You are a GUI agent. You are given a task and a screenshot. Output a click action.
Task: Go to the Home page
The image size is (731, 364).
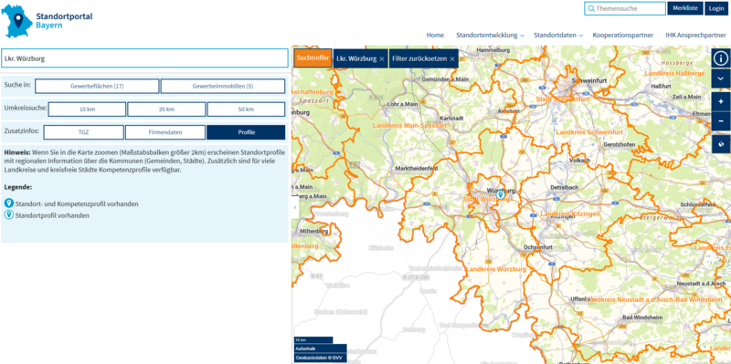pyautogui.click(x=436, y=35)
